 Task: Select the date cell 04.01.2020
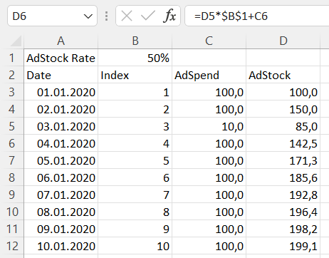tap(61, 143)
